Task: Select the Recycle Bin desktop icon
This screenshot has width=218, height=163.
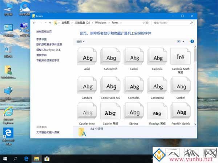Action: tap(8, 52)
